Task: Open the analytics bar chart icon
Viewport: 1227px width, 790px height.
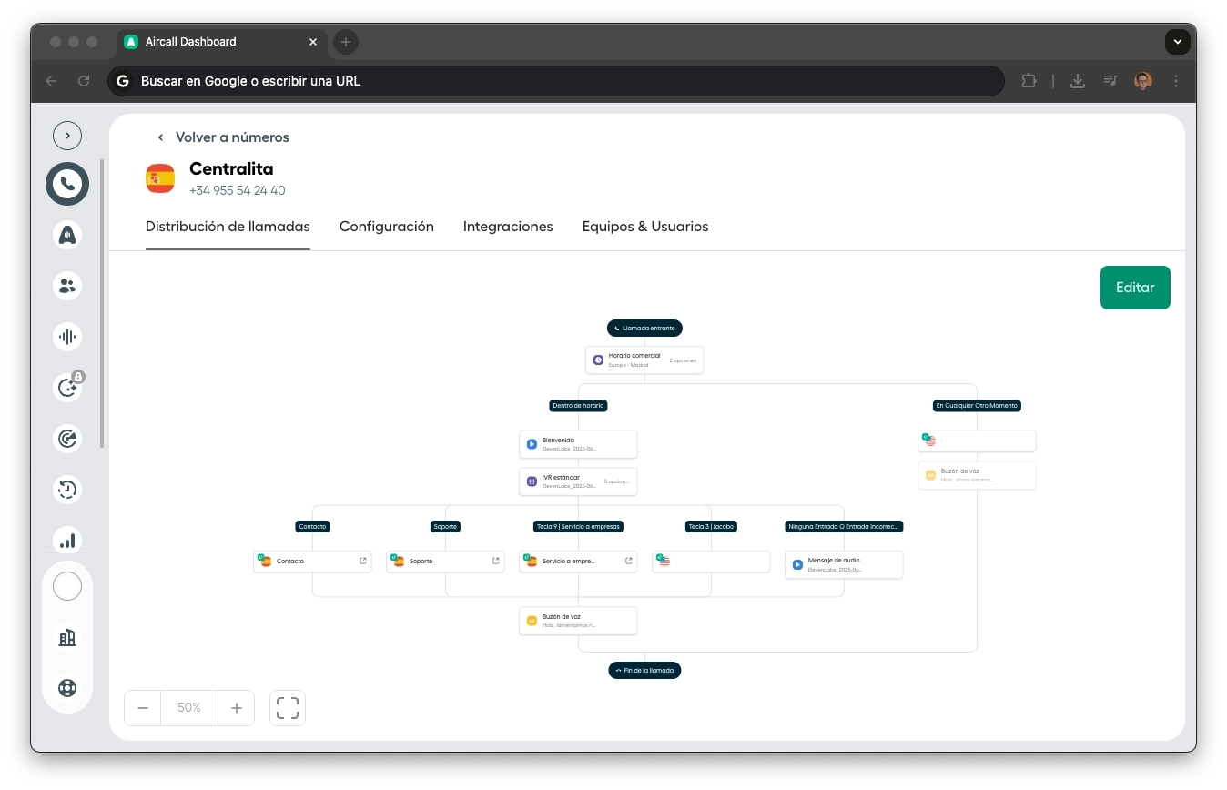Action: [x=66, y=540]
